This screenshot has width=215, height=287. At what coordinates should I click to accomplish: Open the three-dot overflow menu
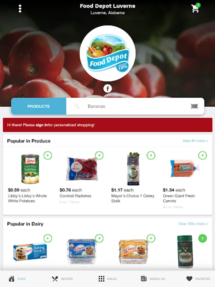20,9
